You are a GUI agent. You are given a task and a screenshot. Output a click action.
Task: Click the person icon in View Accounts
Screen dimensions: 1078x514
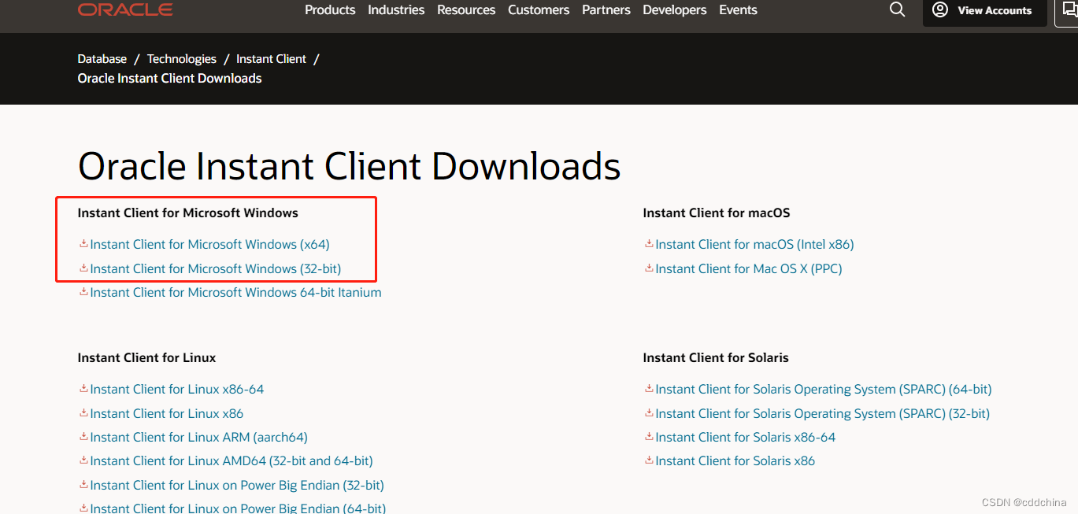pos(939,10)
